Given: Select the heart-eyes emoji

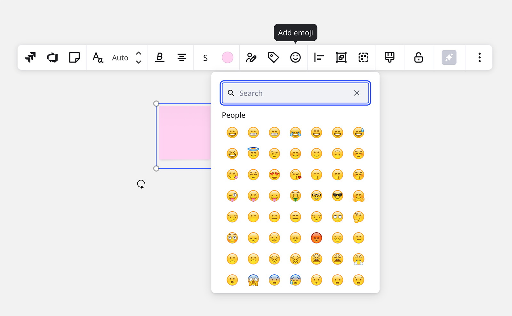Looking at the screenshot, I should 274,175.
